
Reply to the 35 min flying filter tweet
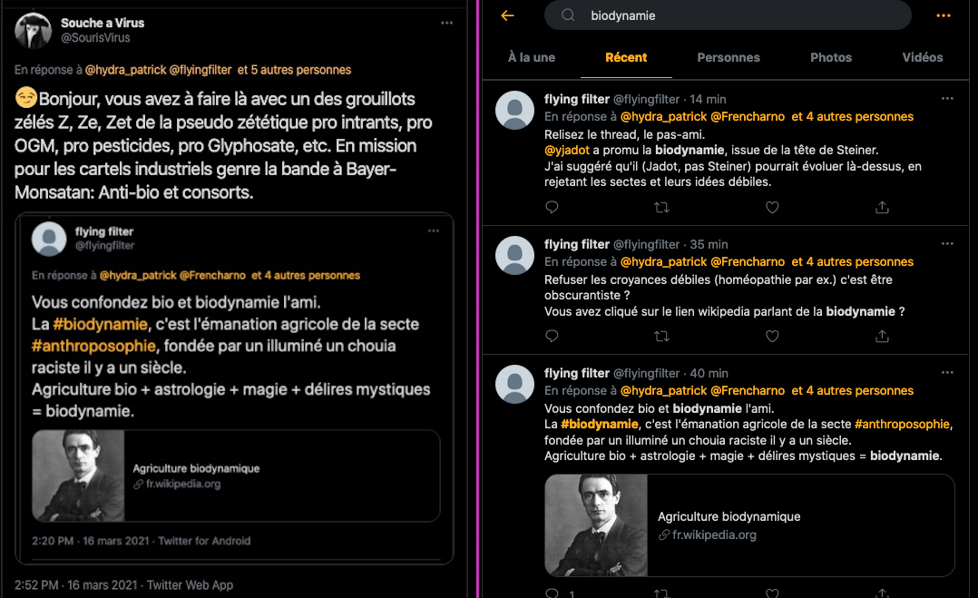click(x=552, y=336)
